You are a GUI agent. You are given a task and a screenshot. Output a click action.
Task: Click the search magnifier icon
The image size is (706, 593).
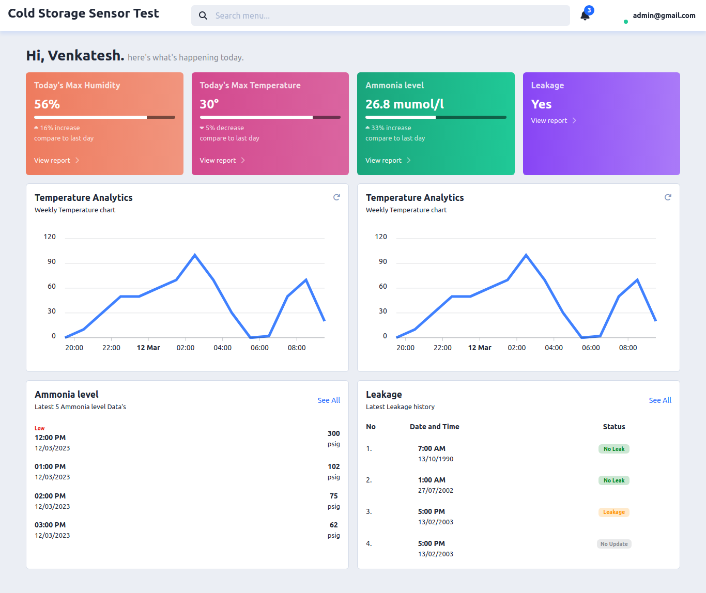click(x=203, y=16)
